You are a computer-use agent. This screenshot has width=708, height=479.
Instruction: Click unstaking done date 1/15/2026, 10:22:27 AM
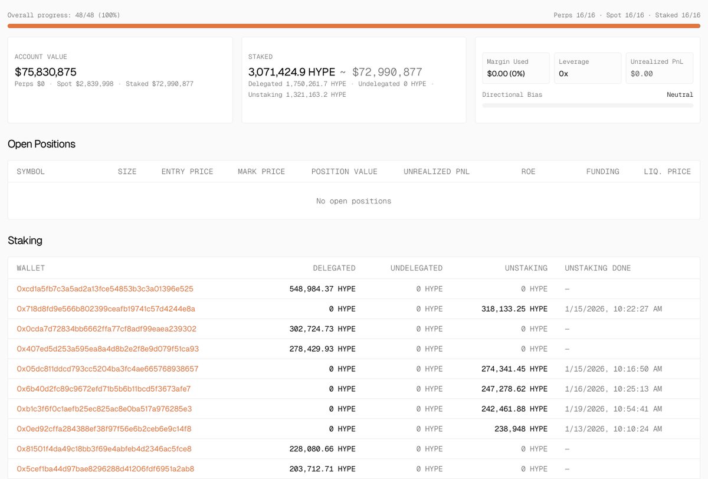pyautogui.click(x=614, y=309)
